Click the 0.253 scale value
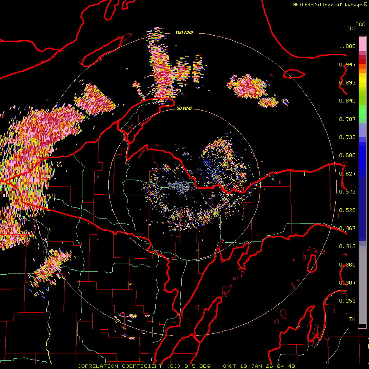This screenshot has width=369, height=369. (347, 301)
